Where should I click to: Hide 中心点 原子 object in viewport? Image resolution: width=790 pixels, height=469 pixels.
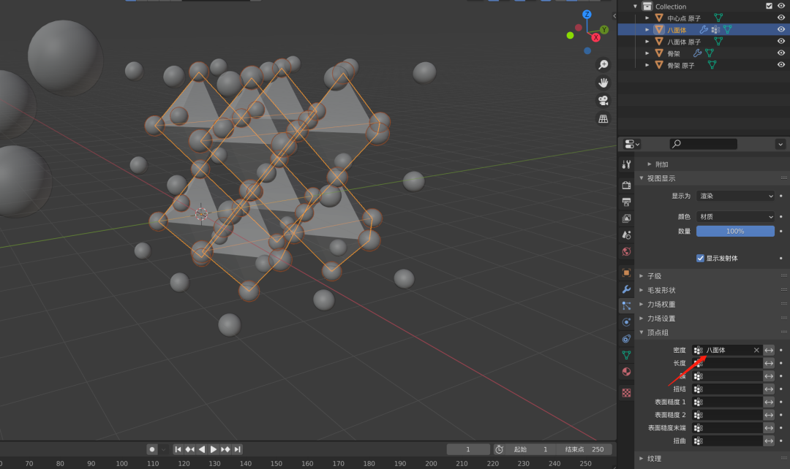tap(781, 18)
